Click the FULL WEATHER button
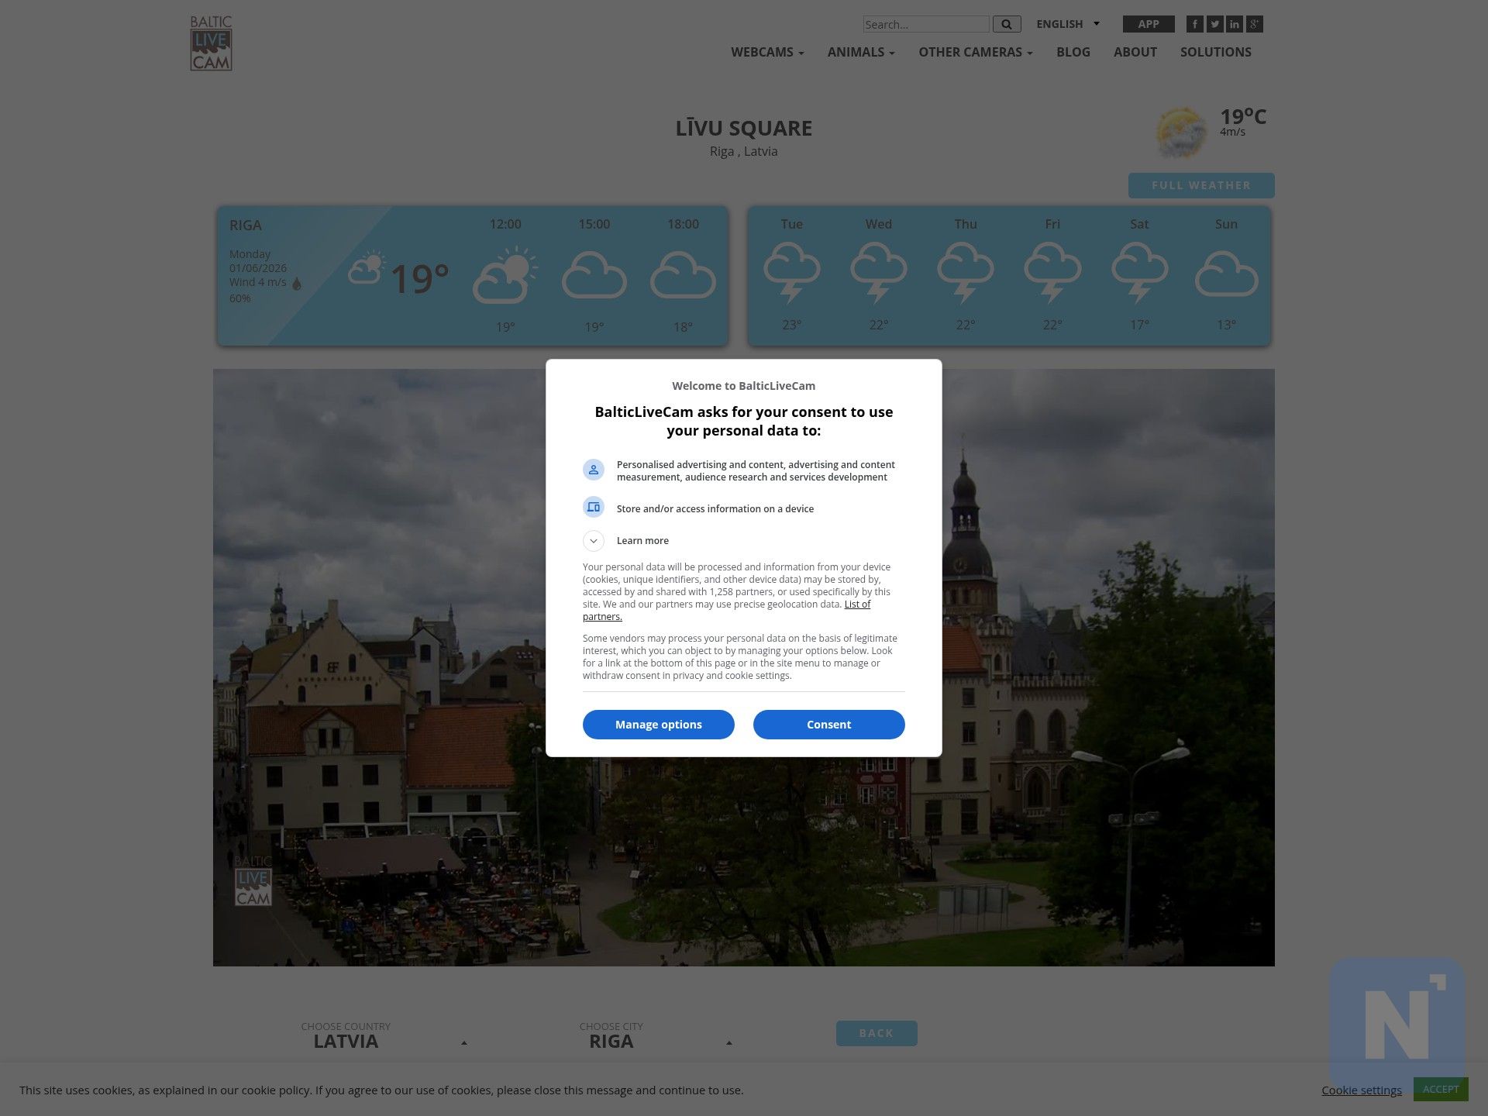 point(1201,185)
